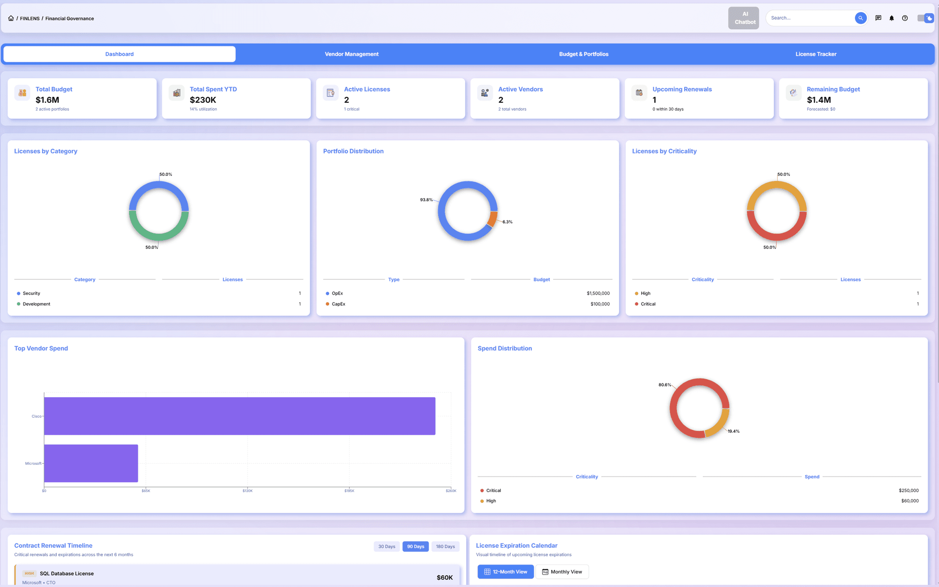
Task: Click Critical legend entry under Licenses by Criticality
Action: (645, 304)
